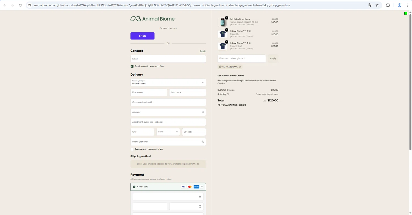Click the Gut Rebuild for Dogs product name
The width and height of the screenshot is (412, 215).
(240, 19)
